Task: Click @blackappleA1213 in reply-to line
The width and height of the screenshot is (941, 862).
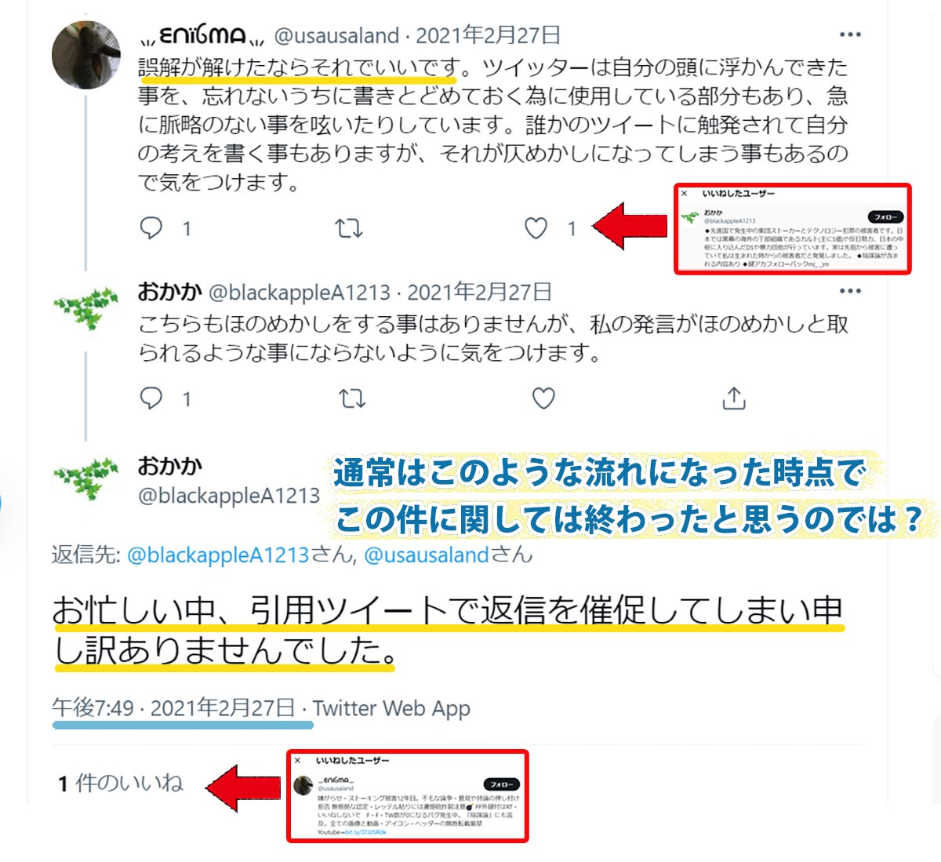Action: point(218,555)
